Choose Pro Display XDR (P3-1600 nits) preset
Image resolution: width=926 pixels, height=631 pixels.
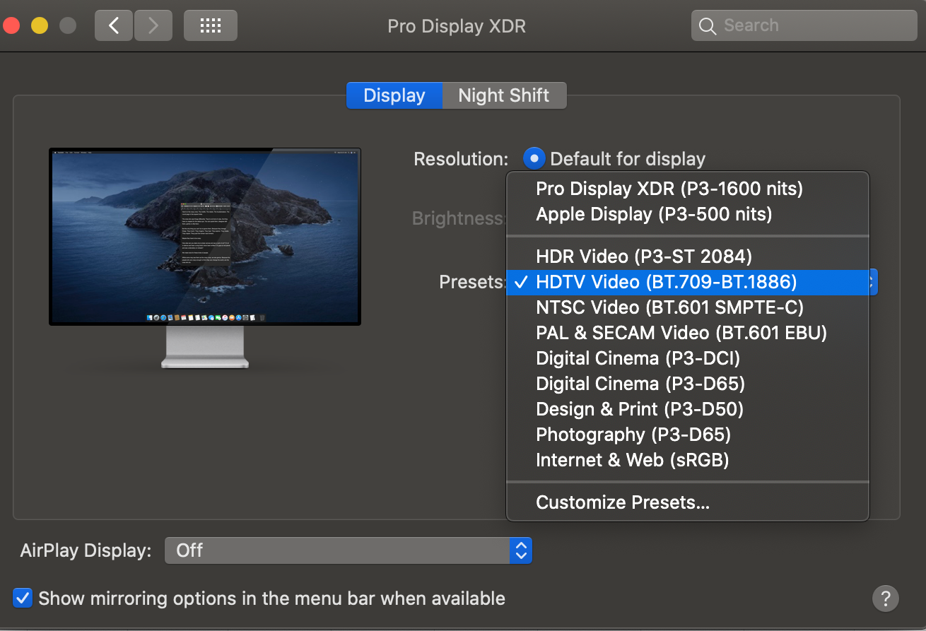click(688, 189)
